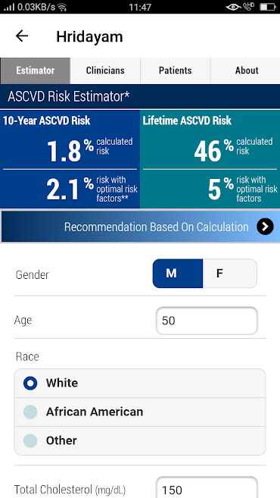The image size is (280, 498).
Task: Click the Age input field
Action: coord(207,321)
